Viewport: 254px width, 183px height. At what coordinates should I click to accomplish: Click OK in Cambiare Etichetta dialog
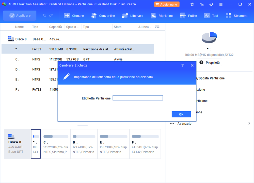pyautogui.click(x=181, y=114)
